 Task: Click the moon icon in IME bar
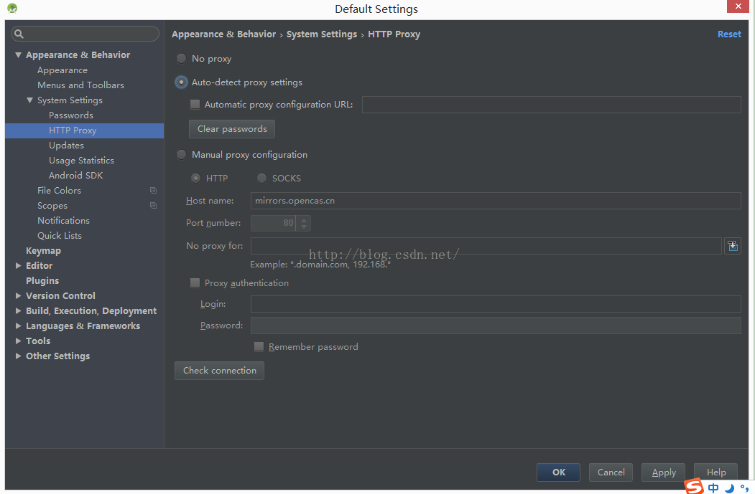(x=729, y=488)
